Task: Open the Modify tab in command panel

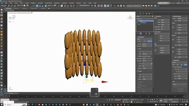Action: 141,14
